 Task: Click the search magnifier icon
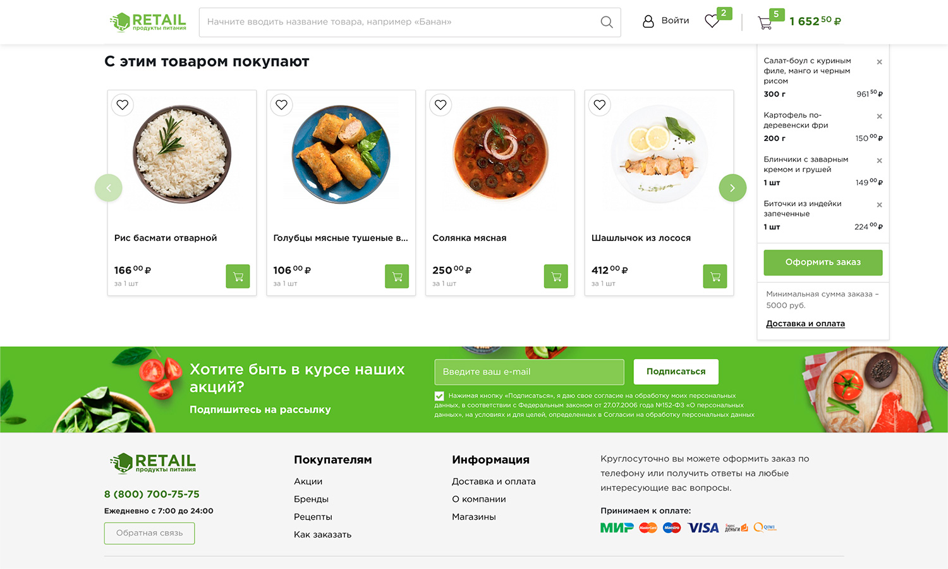click(x=606, y=22)
